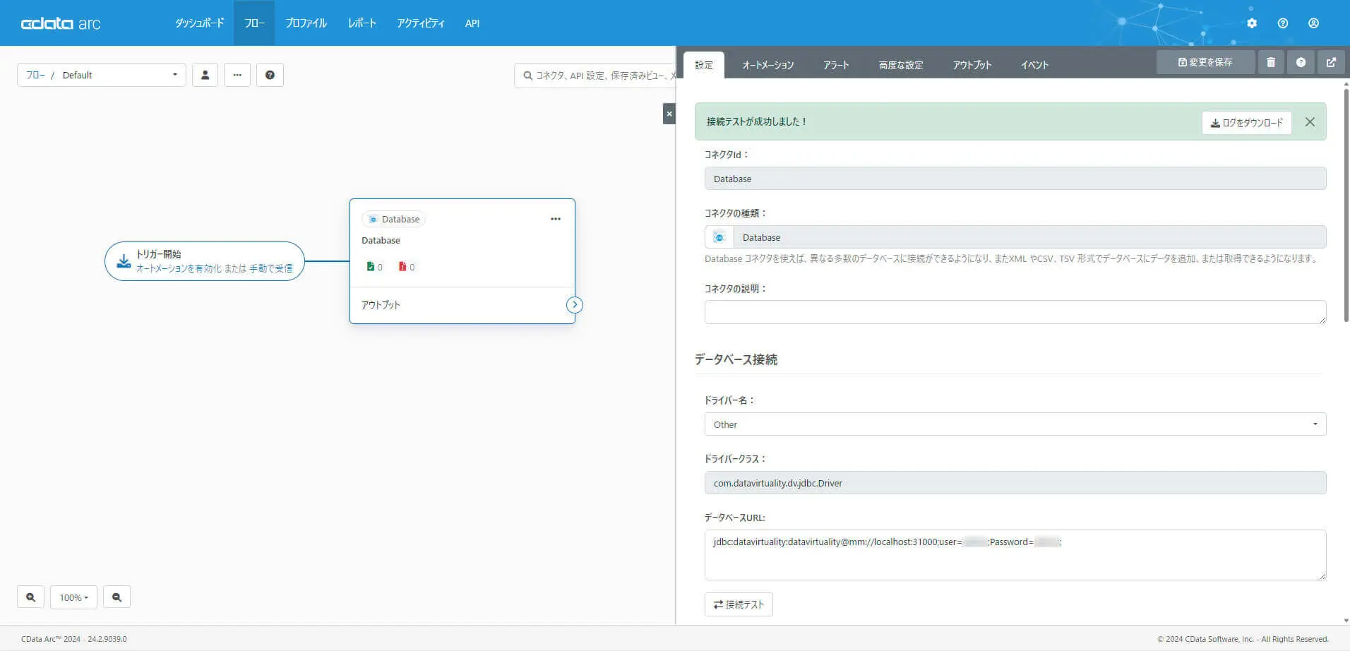Open the 100% zoom level dropdown
This screenshot has height=651, width=1350.
[73, 597]
